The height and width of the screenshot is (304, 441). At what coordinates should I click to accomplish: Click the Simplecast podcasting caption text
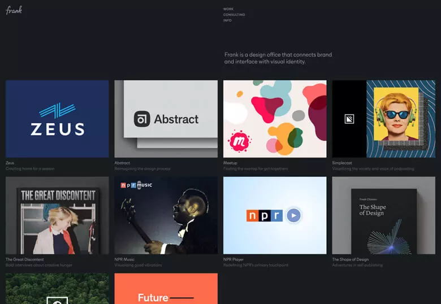point(373,169)
